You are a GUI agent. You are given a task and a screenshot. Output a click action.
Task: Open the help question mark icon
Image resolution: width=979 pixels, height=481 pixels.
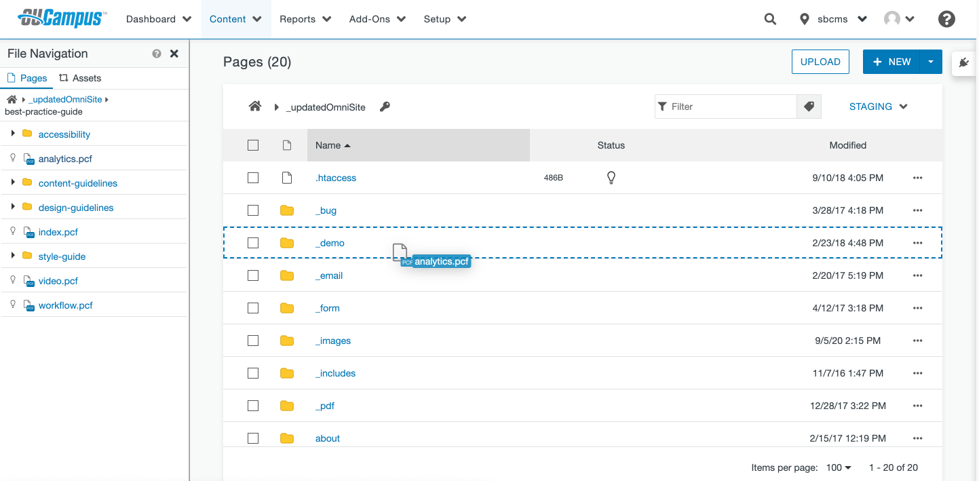[946, 19]
